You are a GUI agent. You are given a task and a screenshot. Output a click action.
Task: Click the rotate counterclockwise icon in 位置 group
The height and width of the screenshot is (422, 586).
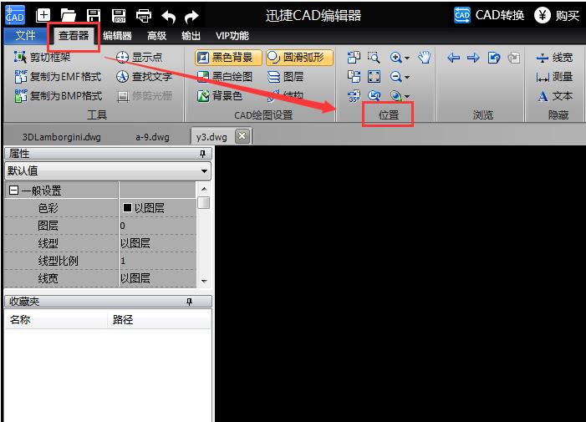[354, 57]
